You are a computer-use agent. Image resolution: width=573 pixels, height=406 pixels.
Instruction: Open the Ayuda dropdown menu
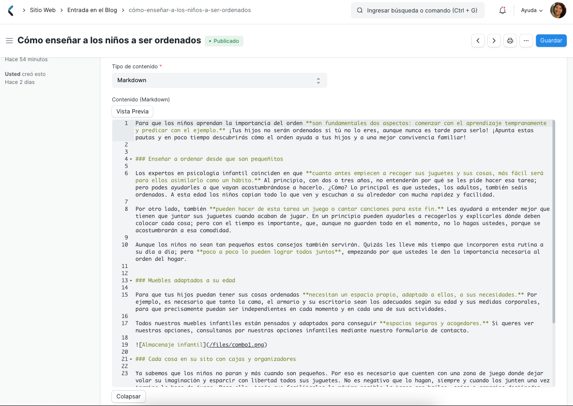pos(531,10)
